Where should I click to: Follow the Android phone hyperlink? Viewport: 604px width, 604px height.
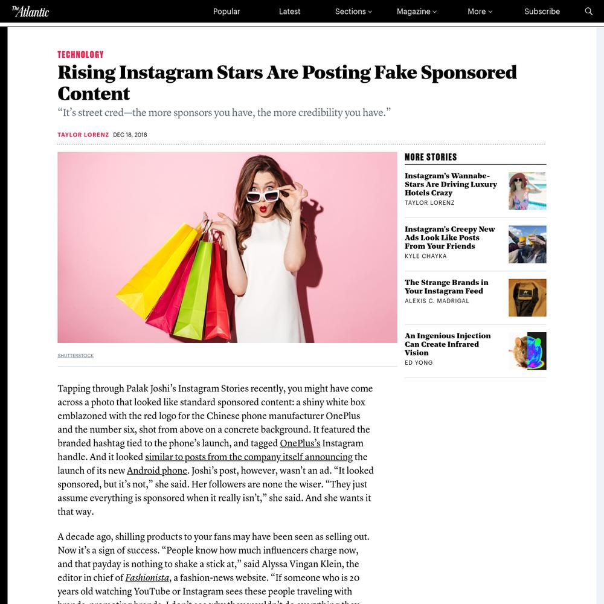[x=157, y=471]
